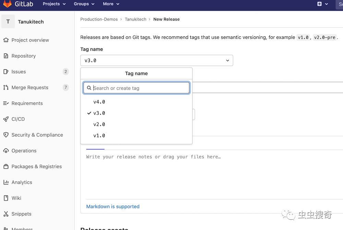Click the GitLab fox logo

7,4
